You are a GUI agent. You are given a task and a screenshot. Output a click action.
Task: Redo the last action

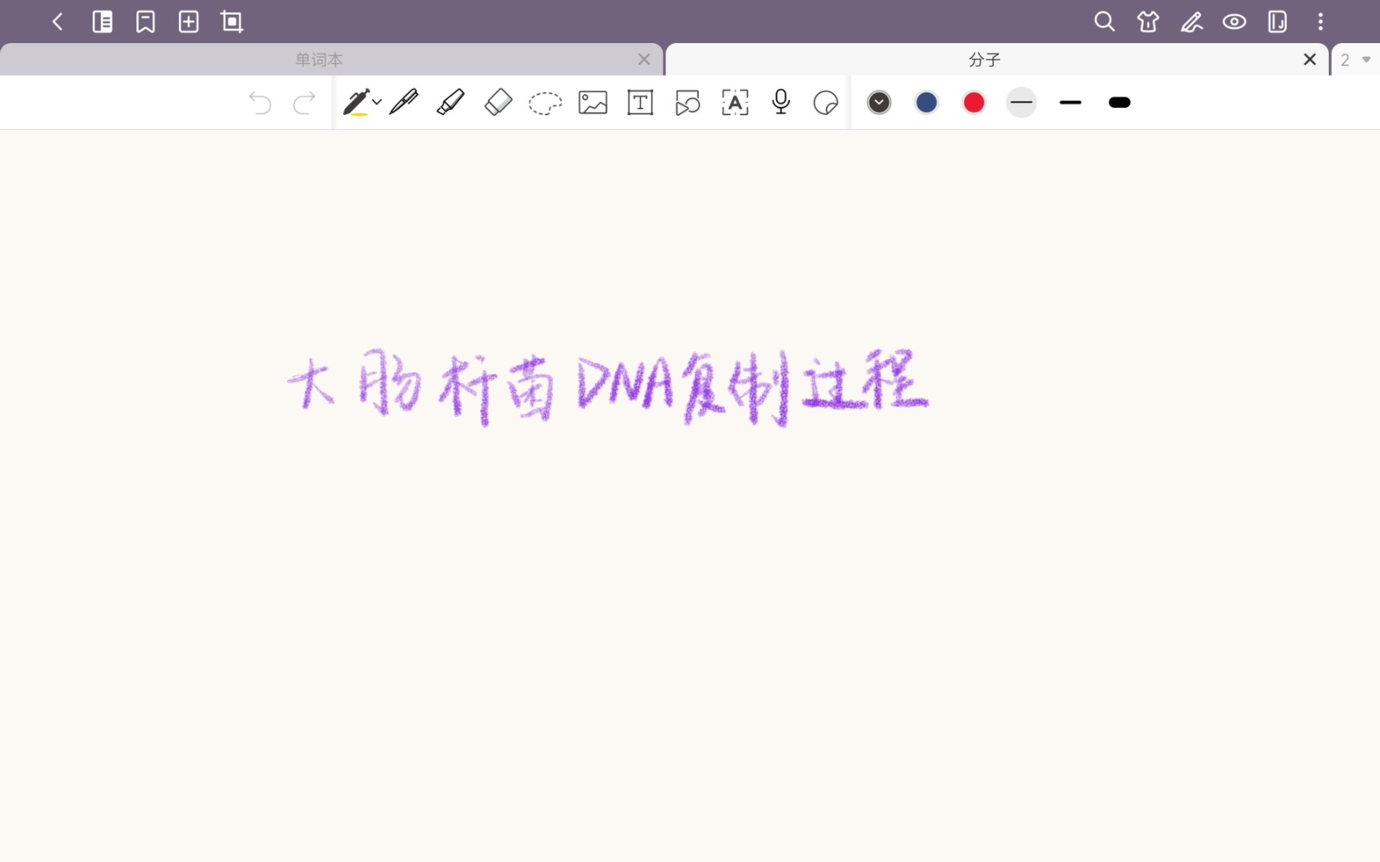click(304, 103)
